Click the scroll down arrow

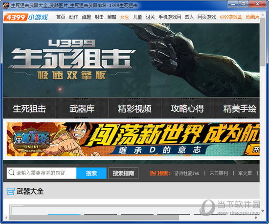click(263, 211)
